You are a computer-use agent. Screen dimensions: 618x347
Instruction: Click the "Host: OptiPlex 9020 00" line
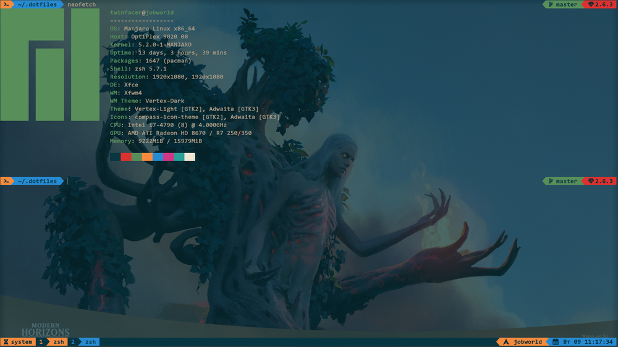coord(149,36)
